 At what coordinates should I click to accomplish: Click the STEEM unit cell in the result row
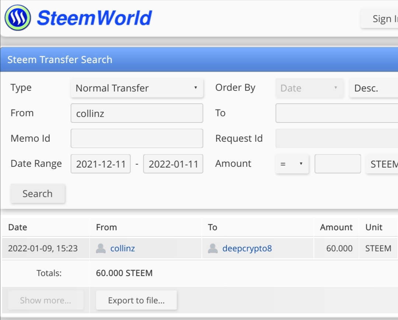pyautogui.click(x=378, y=248)
